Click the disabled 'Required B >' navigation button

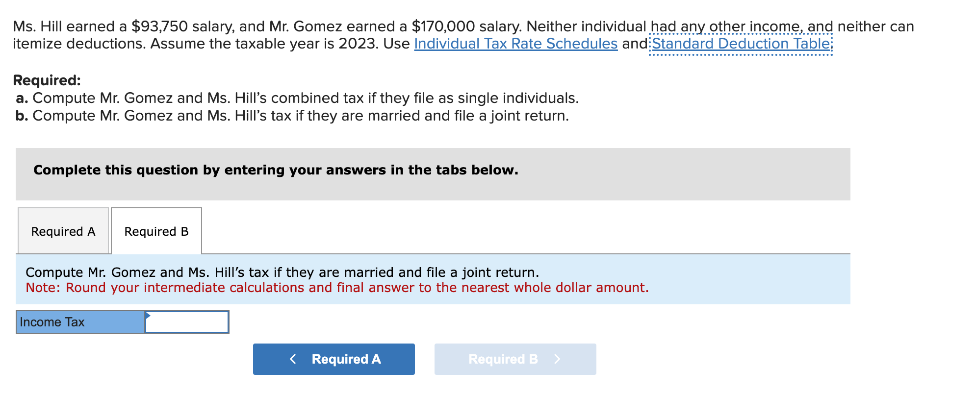pyautogui.click(x=514, y=359)
